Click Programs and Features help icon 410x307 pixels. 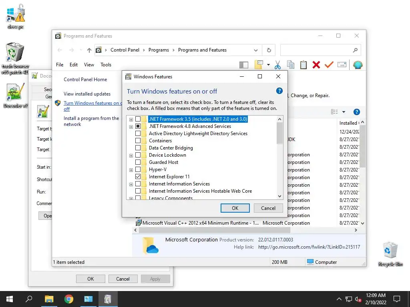tap(357, 112)
